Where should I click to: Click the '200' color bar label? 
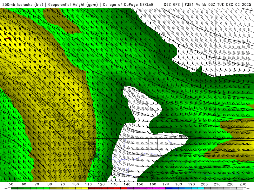[204, 184]
